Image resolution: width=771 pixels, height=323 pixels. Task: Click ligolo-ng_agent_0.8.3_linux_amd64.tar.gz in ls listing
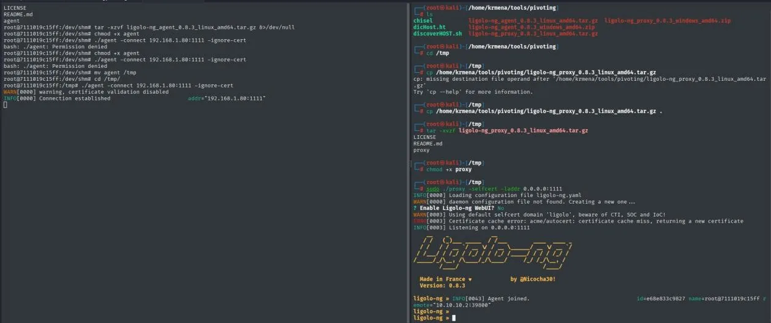tap(533, 21)
